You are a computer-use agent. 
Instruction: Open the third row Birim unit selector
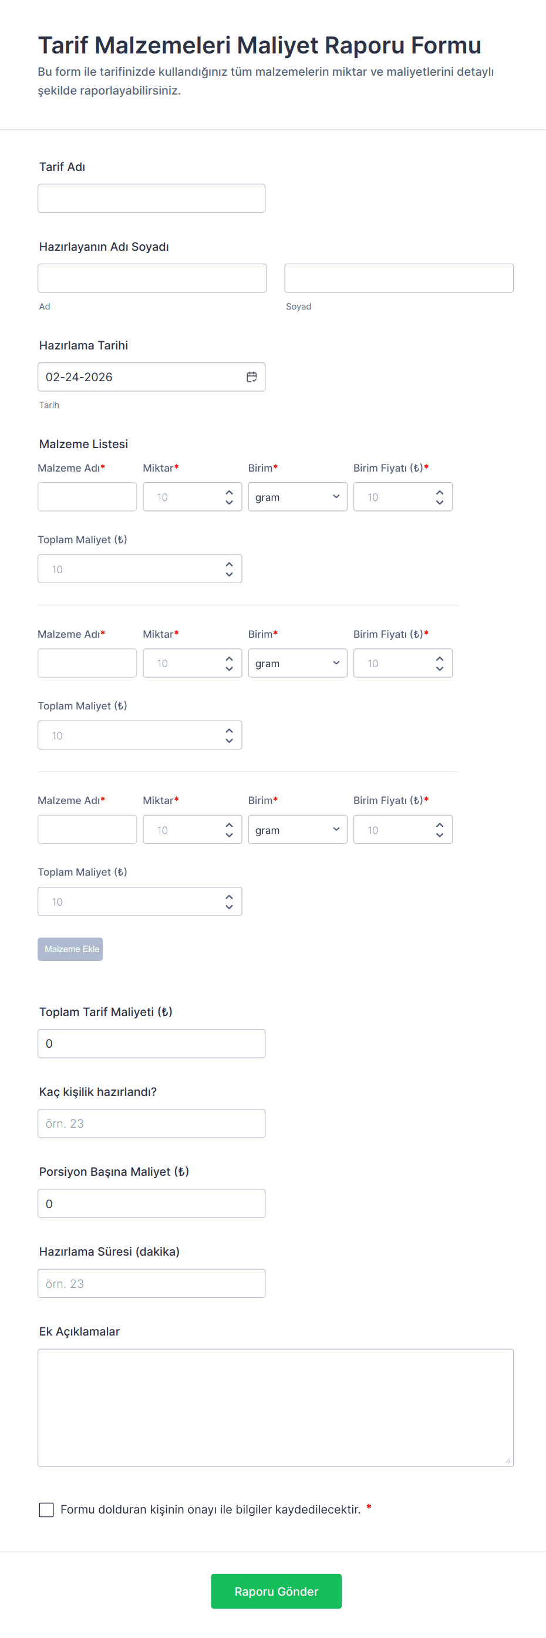click(x=297, y=830)
